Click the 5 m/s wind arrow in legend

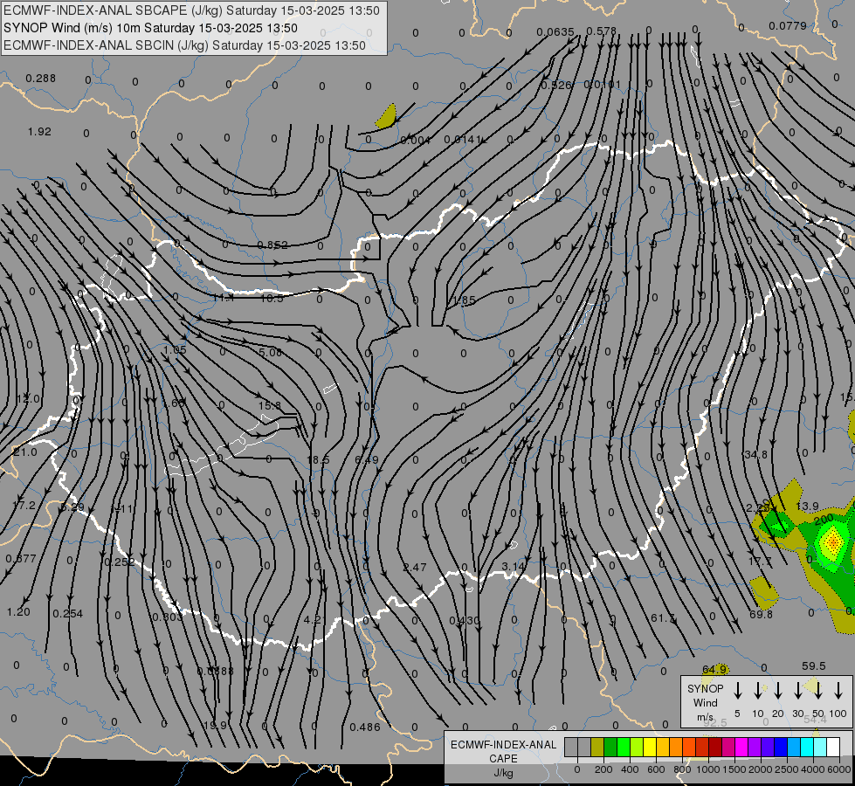pyautogui.click(x=738, y=691)
